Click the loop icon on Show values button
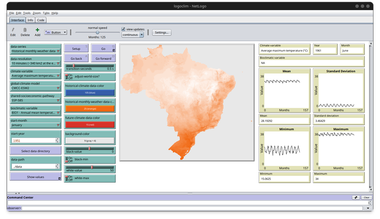 [x=59, y=178]
